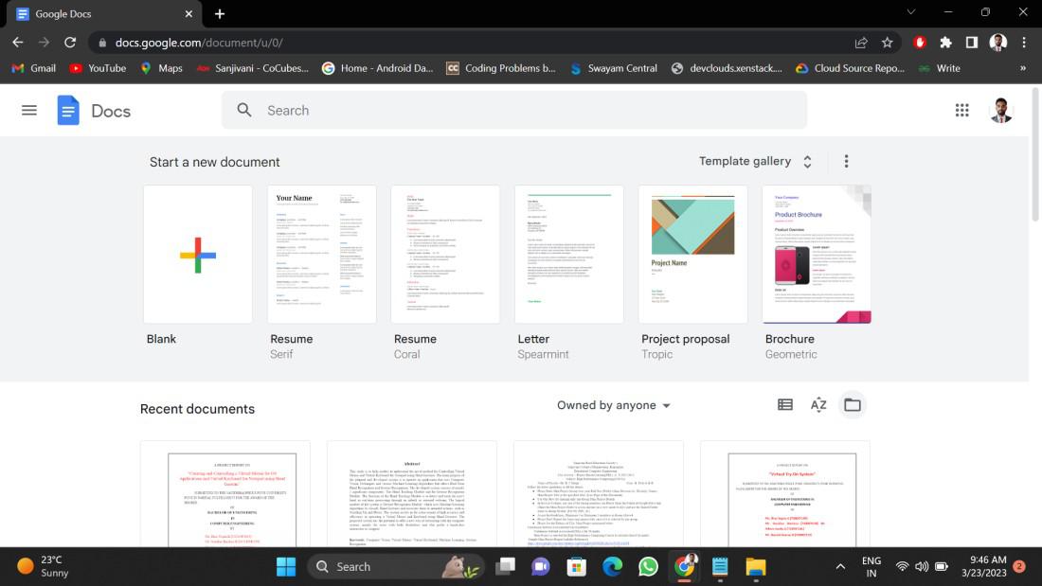This screenshot has width=1042, height=586.
Task: Open the file picker folder icon
Action: click(852, 404)
